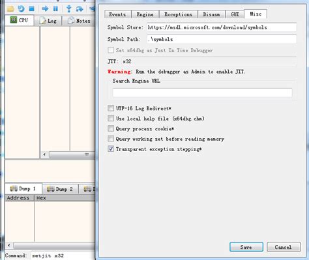
Task: Open the Log tab
Action: tap(48, 21)
